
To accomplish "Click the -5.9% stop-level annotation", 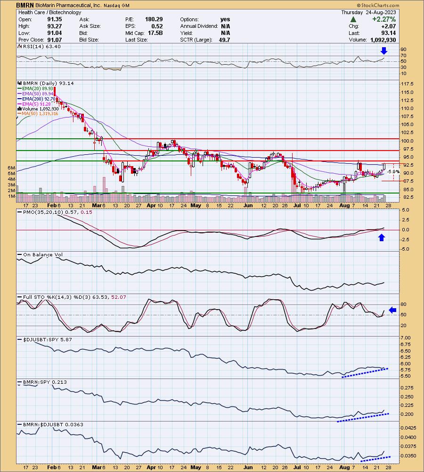I will 393,172.
